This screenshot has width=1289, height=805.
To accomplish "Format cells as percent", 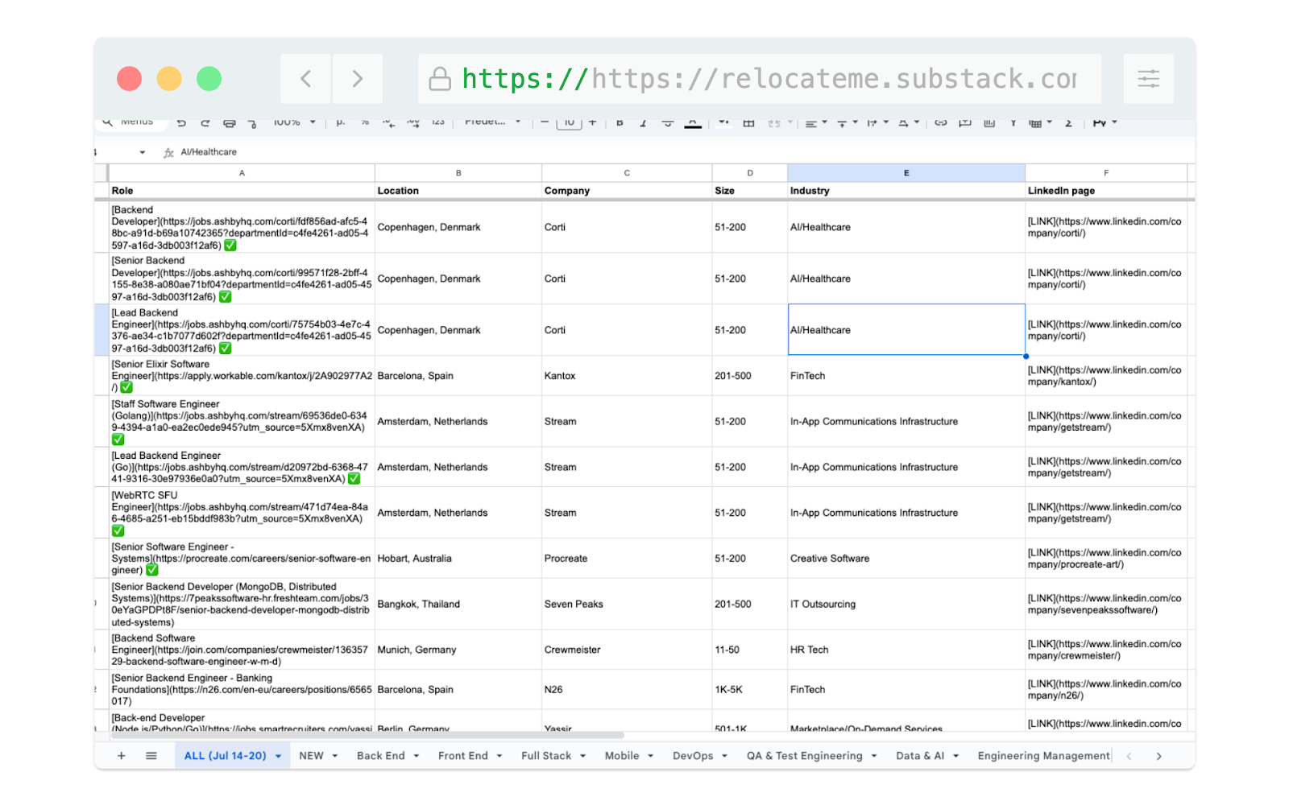I will [365, 122].
